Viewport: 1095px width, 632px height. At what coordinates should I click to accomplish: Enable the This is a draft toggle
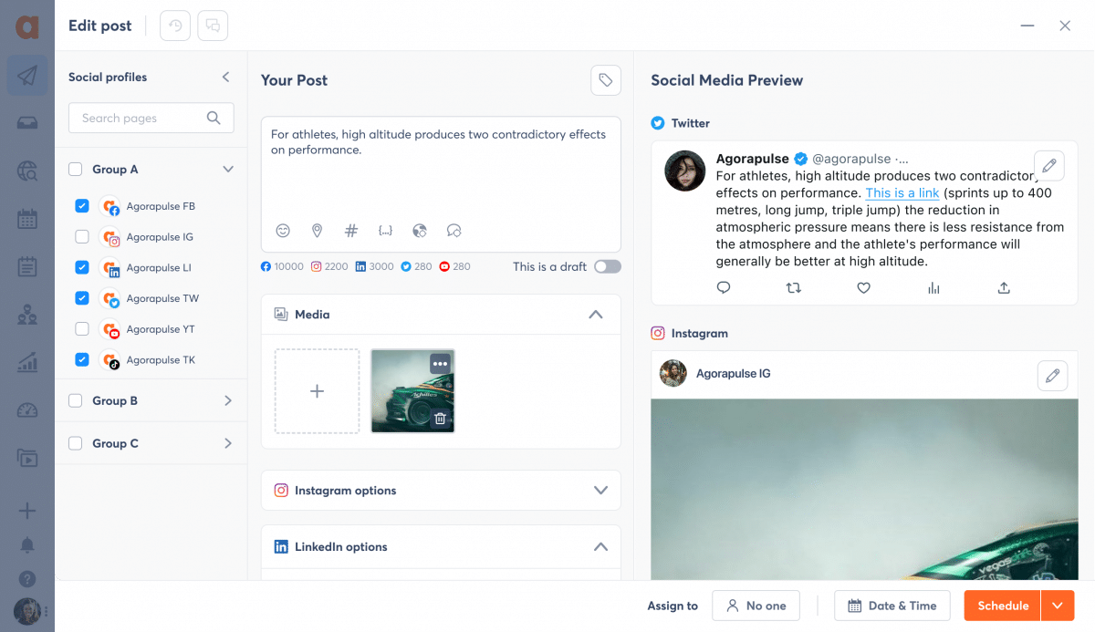click(x=608, y=266)
